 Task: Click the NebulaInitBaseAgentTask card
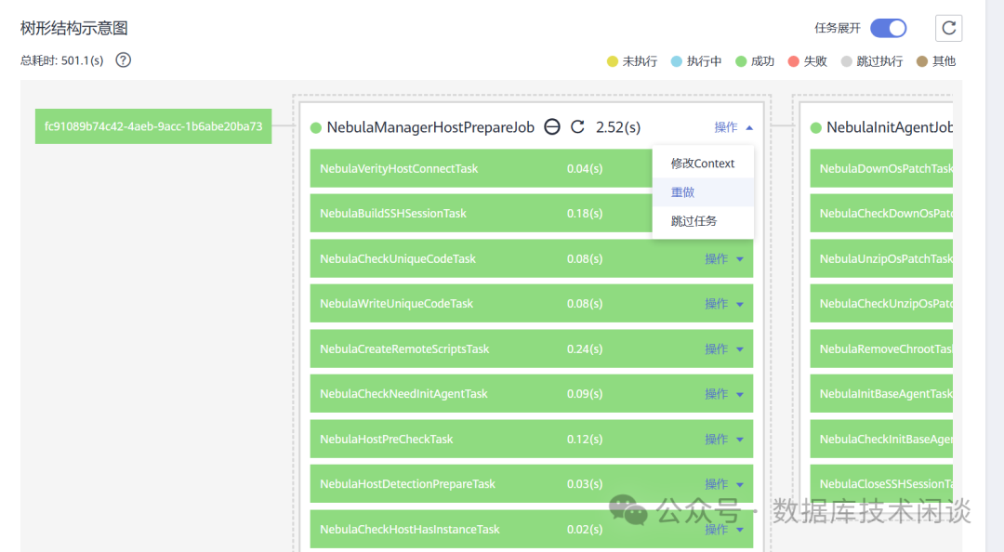tap(881, 394)
